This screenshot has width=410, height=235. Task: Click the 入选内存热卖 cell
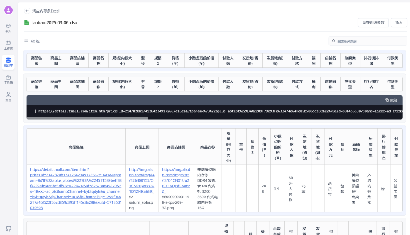pos(371,188)
